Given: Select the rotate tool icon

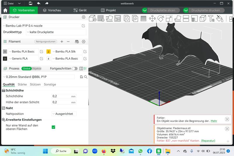Looking at the screenshot, I should (x=161, y=19).
